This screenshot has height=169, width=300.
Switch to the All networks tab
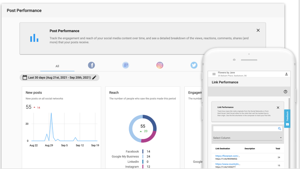click(57, 66)
